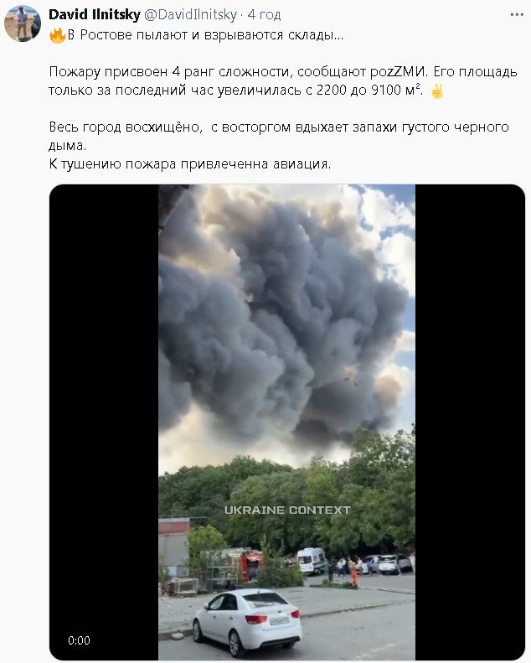
Task: Click the David Ilnitsky display name
Action: [x=95, y=15]
